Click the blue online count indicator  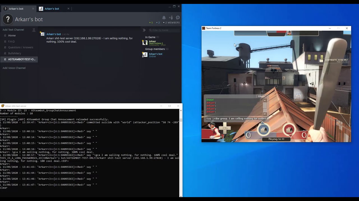[158, 23]
